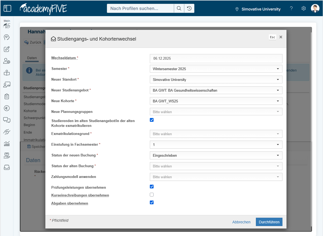Disable Prüfungsleistungen übernehmen checkbox

(x=152, y=187)
